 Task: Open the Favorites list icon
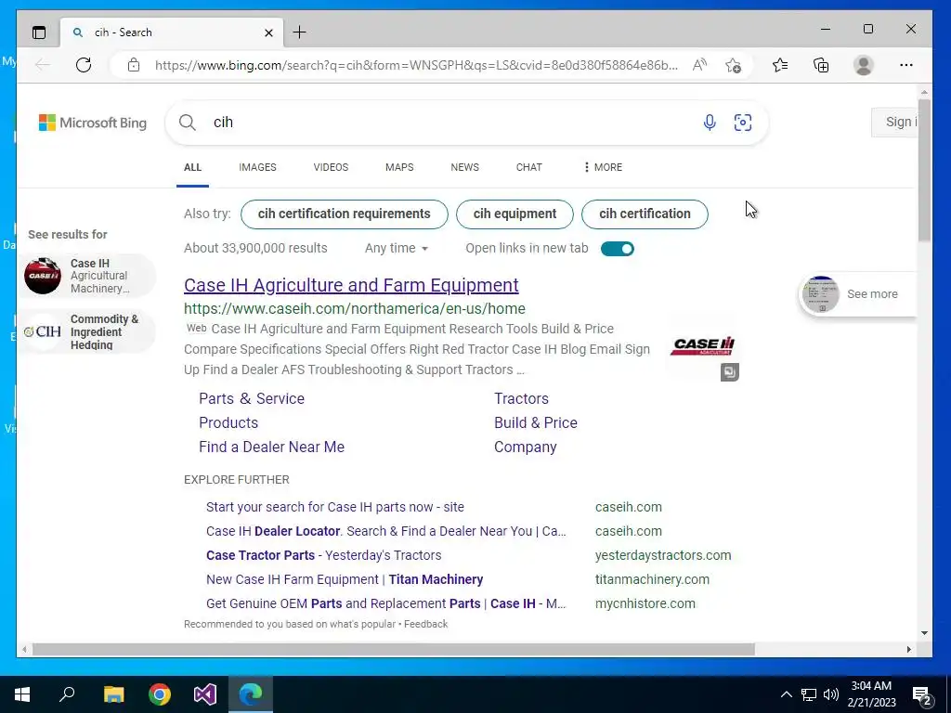pyautogui.click(x=780, y=65)
